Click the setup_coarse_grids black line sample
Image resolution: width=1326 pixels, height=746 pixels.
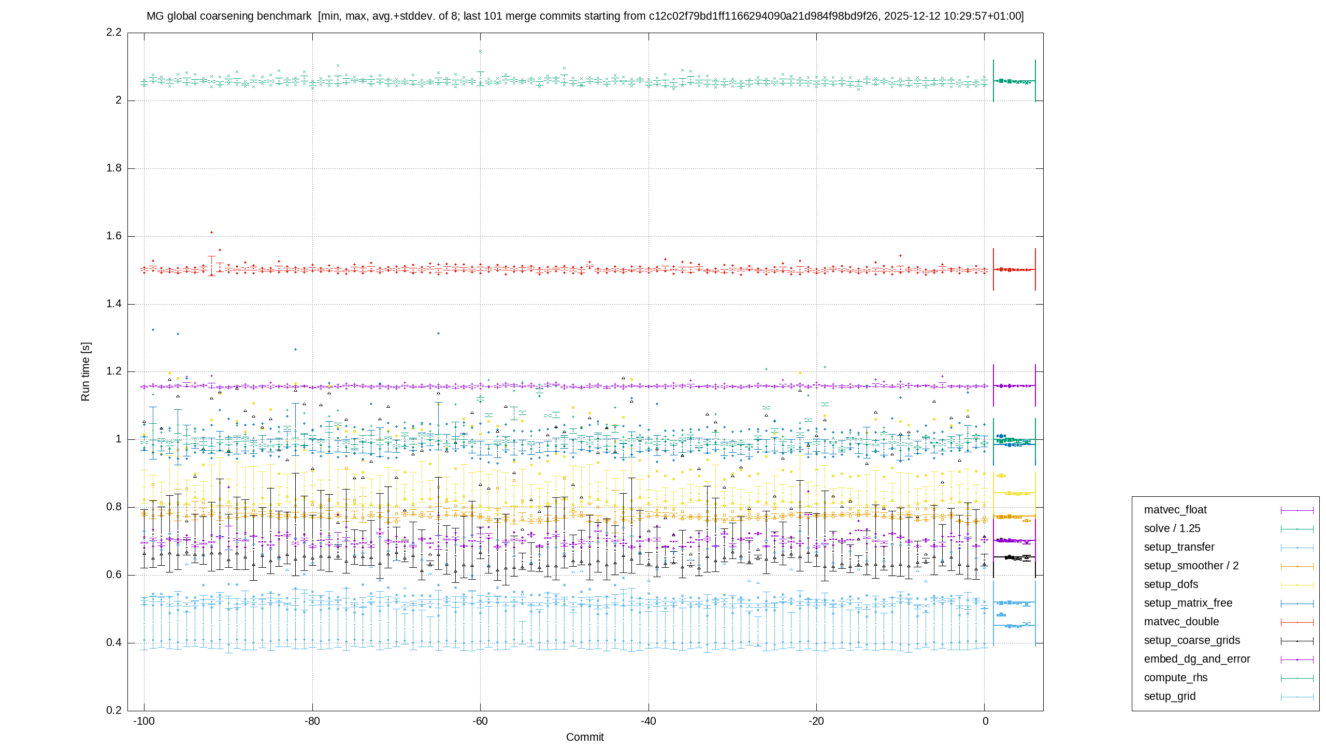pos(1297,641)
